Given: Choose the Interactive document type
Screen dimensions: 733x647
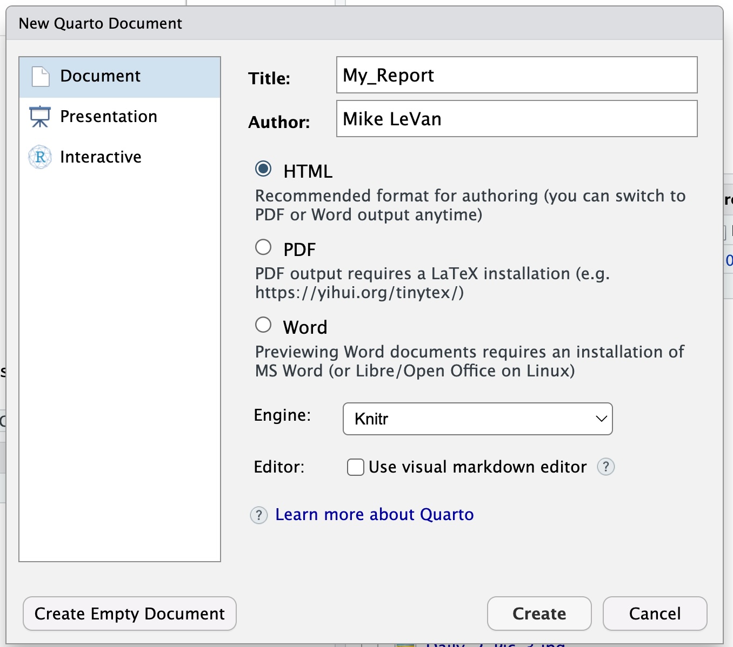Looking at the screenshot, I should [101, 157].
